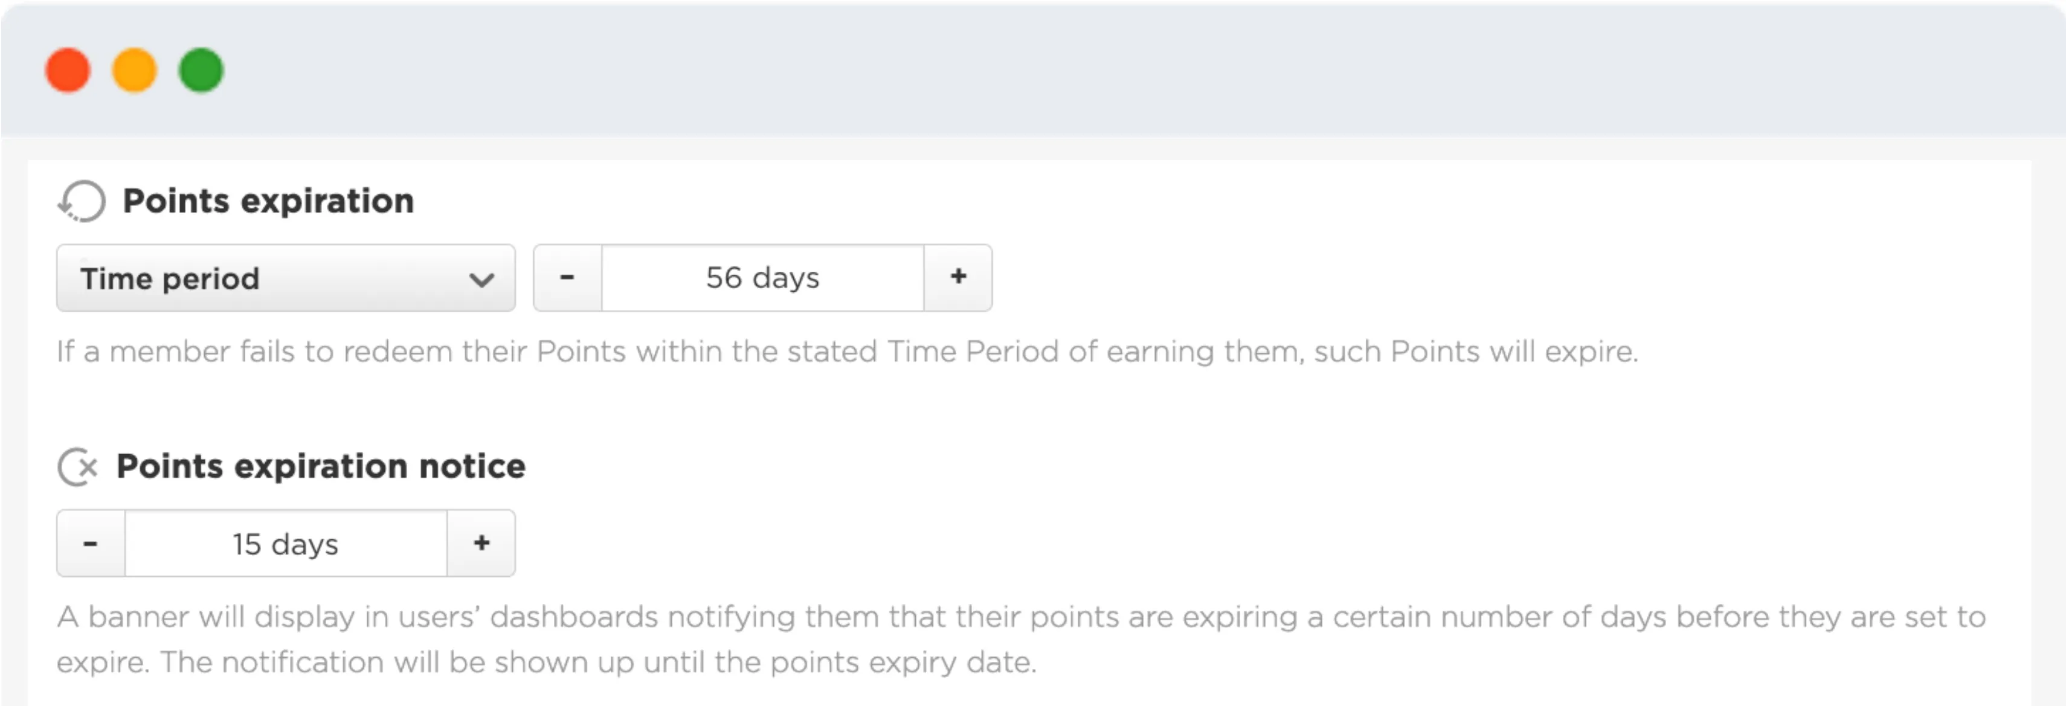
Task: Click the Points expiration notice clock-x icon
Action: point(78,466)
